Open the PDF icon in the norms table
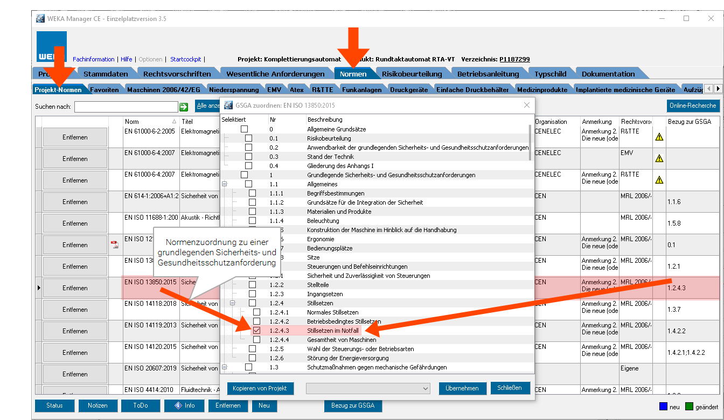This screenshot has width=724, height=420. [114, 244]
